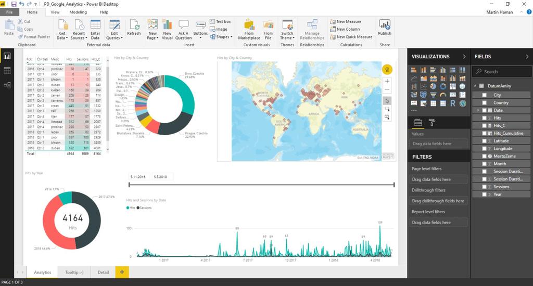The width and height of the screenshot is (533, 286).
Task: Open Switch Theme dropdown
Action: pos(287,36)
